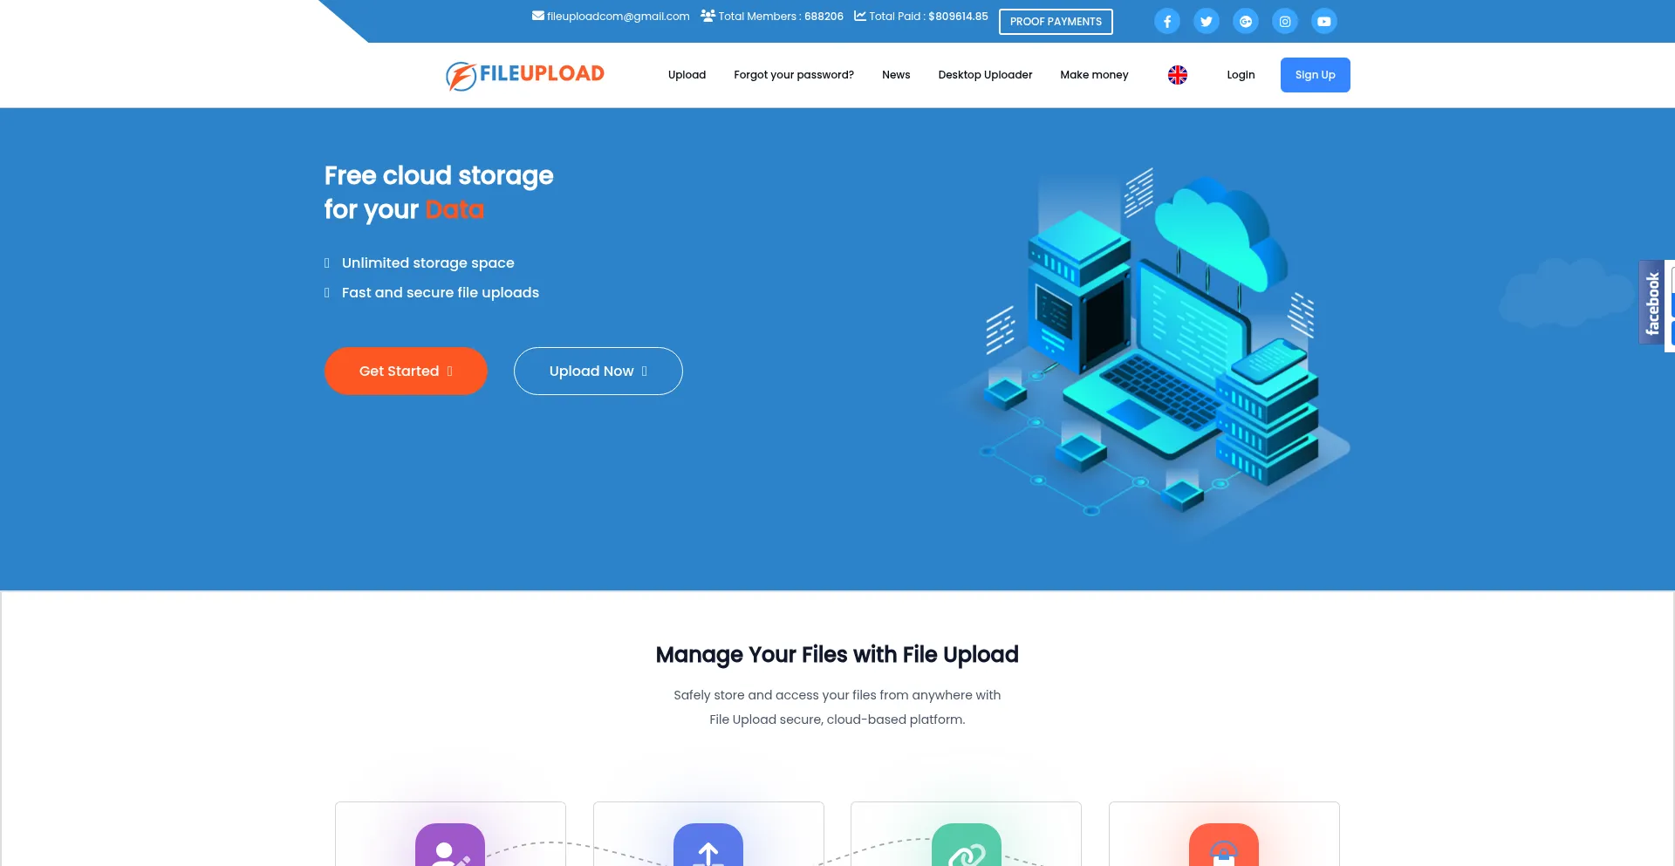Click the "Unlimited storage space" text
Screen dimensions: 1675x866
(x=427, y=263)
